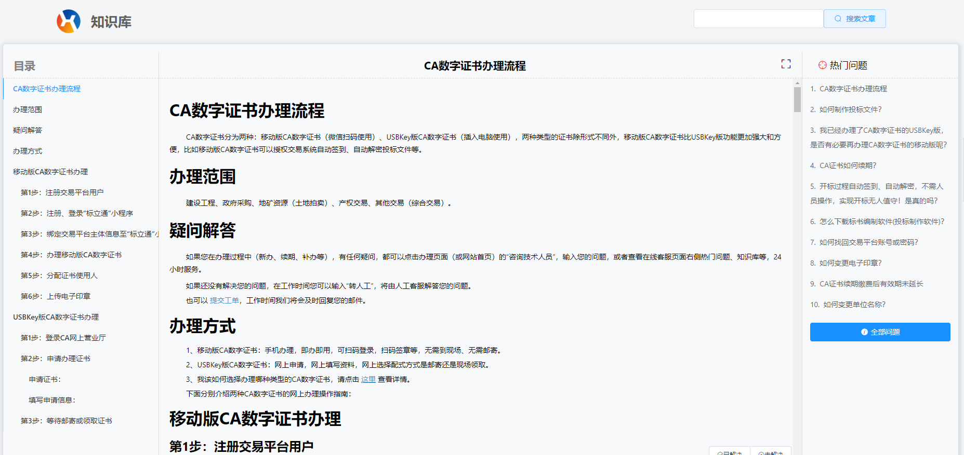Screen dimensions: 964x455
Task: Click the article scrollbar up arrow
Action: click(797, 83)
